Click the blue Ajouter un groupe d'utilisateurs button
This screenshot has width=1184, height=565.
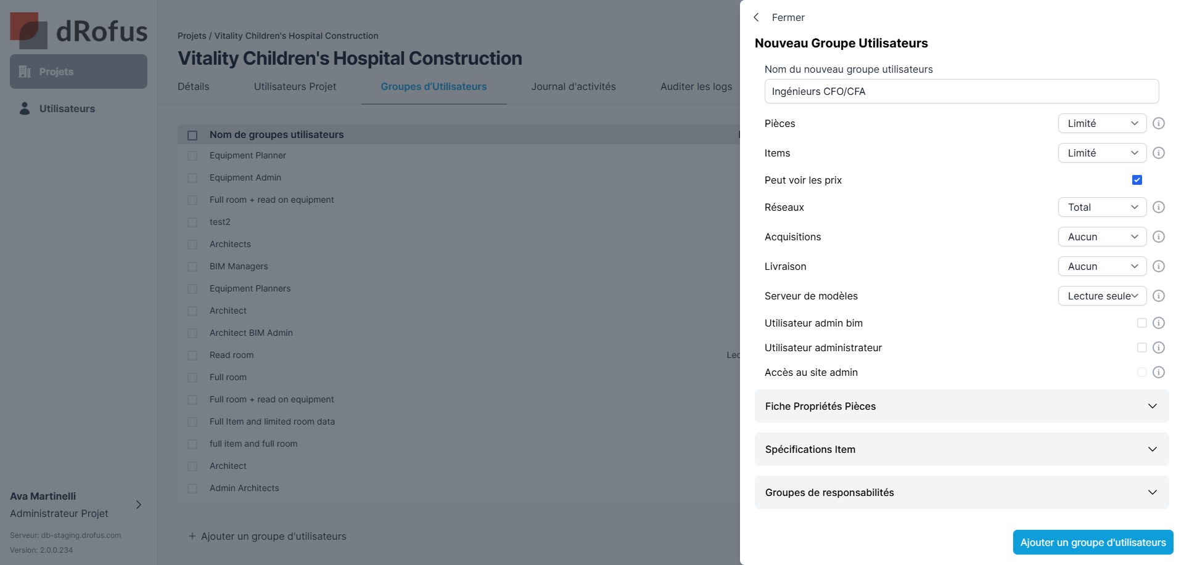(x=1093, y=542)
